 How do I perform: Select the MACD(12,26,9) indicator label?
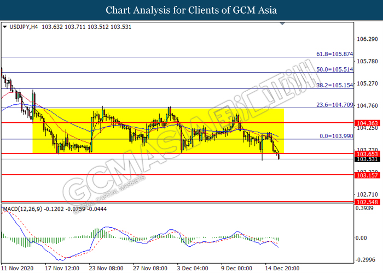click(x=22, y=209)
